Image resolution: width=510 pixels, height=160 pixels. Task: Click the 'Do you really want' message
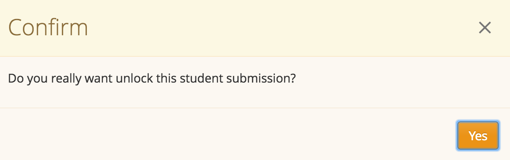pos(152,79)
